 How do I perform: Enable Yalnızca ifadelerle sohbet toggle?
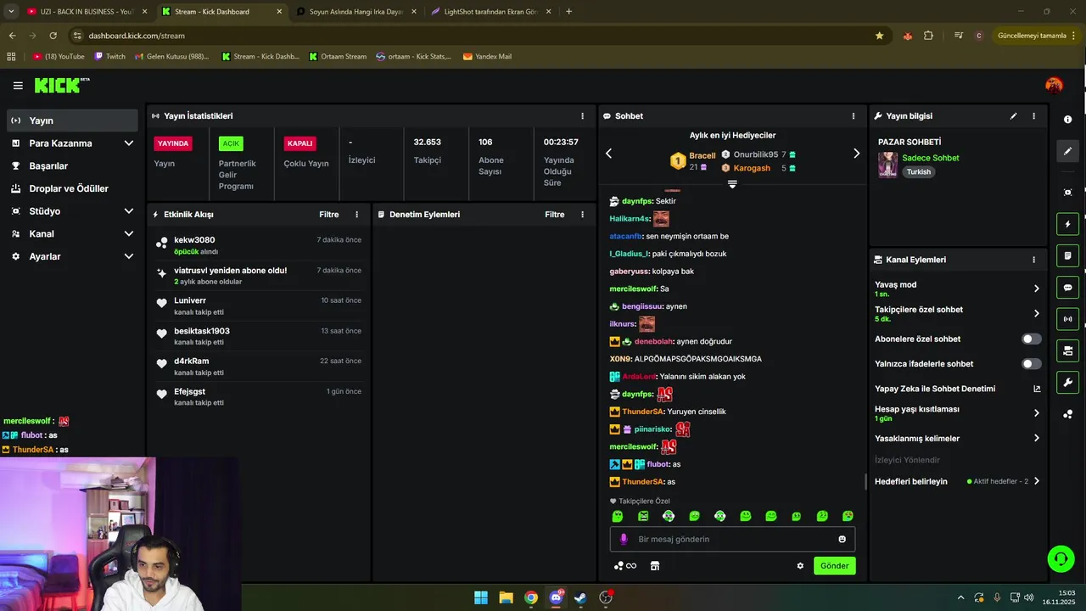[x=1031, y=364]
